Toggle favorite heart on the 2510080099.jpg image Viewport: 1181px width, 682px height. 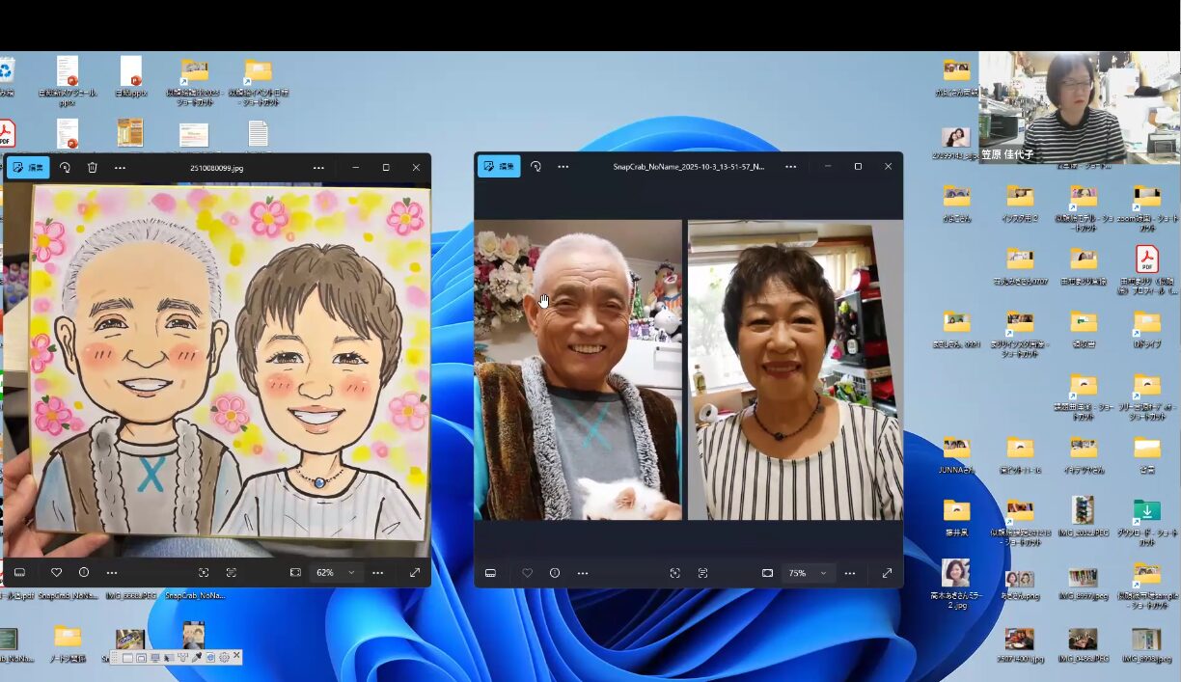pyautogui.click(x=56, y=572)
